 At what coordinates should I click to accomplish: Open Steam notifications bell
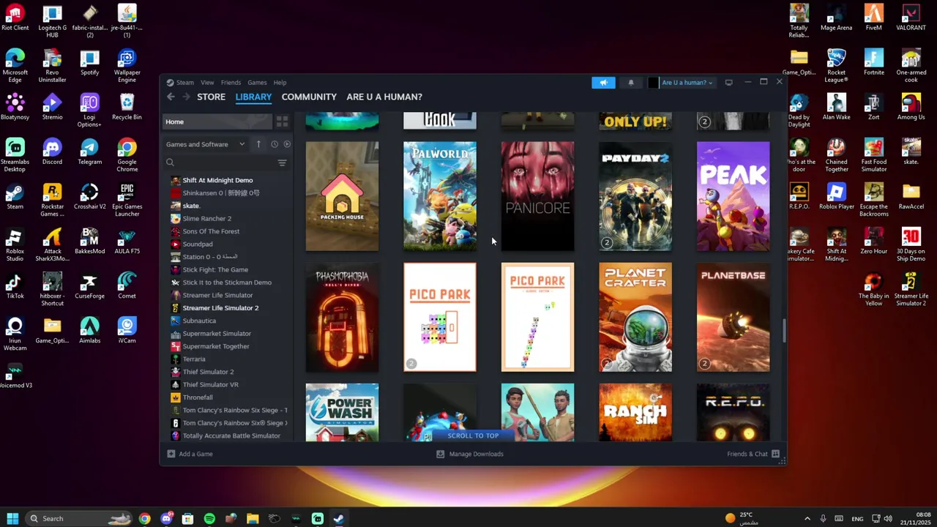pos(631,83)
